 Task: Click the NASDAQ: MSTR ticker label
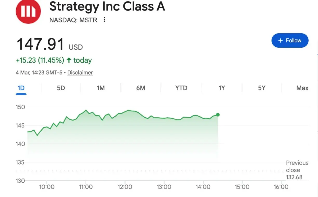tap(73, 20)
